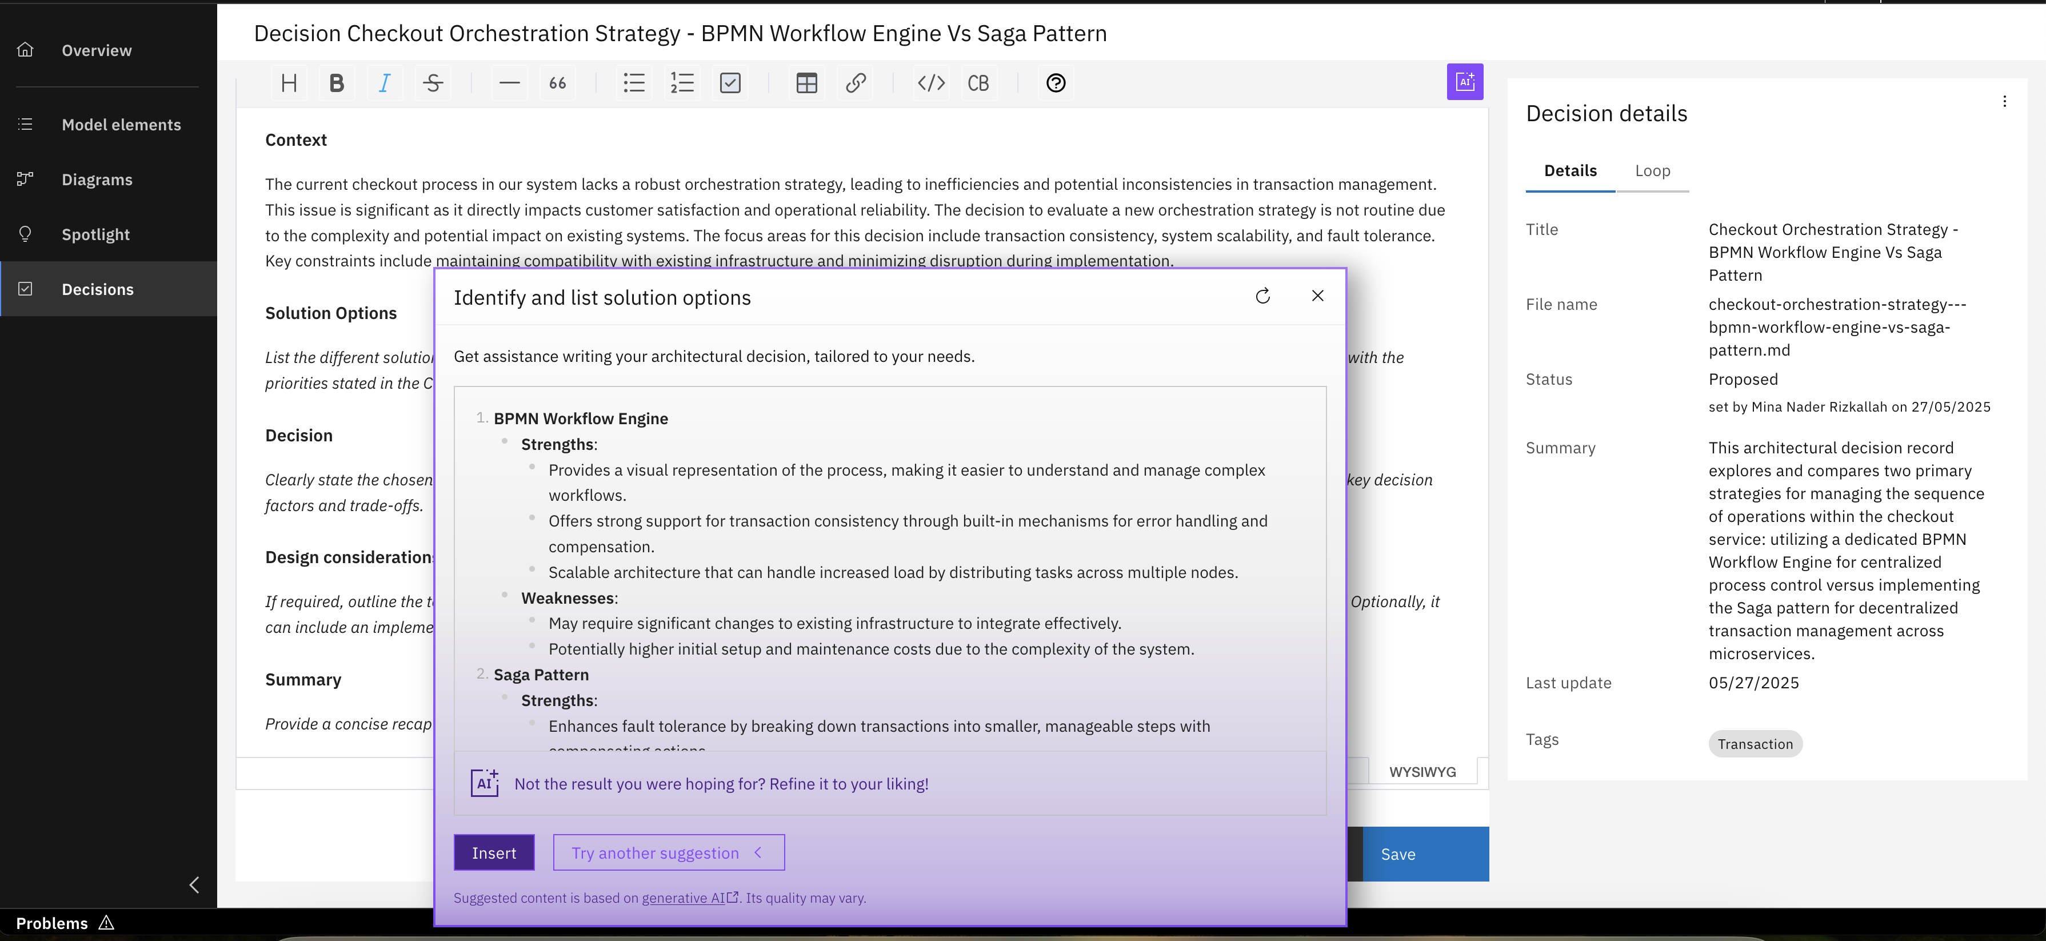Image resolution: width=2046 pixels, height=941 pixels.
Task: Insert the suggested solution options
Action: [493, 853]
